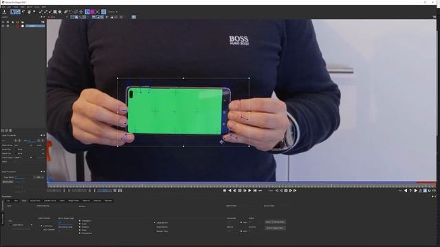Choose the Pan hand tool
This screenshot has height=247, width=440.
coord(29,12)
